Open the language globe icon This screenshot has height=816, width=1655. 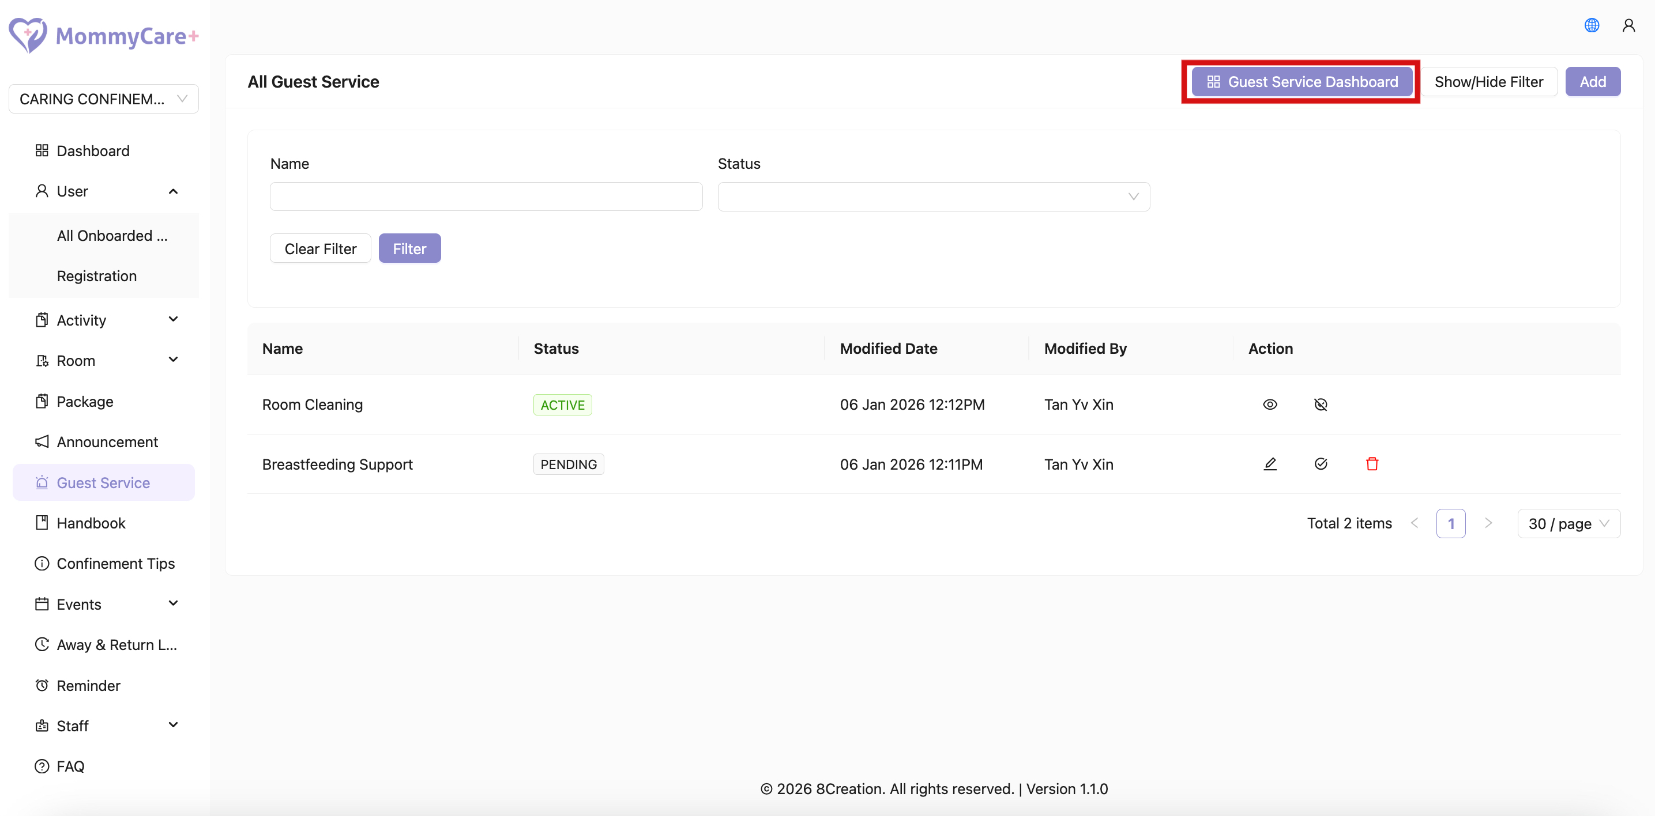[1592, 25]
